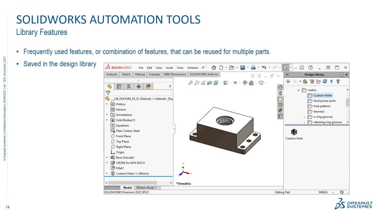Click the Apply Scene icon

[251, 83]
